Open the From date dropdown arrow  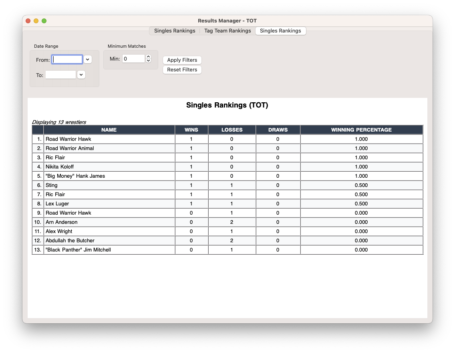(x=88, y=59)
